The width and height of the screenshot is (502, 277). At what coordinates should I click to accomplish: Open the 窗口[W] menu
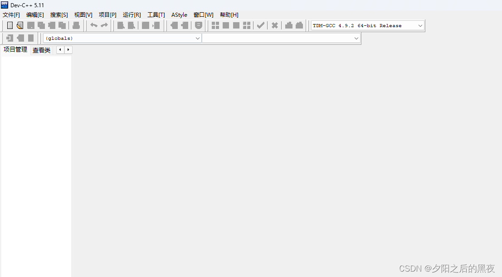[x=203, y=14]
